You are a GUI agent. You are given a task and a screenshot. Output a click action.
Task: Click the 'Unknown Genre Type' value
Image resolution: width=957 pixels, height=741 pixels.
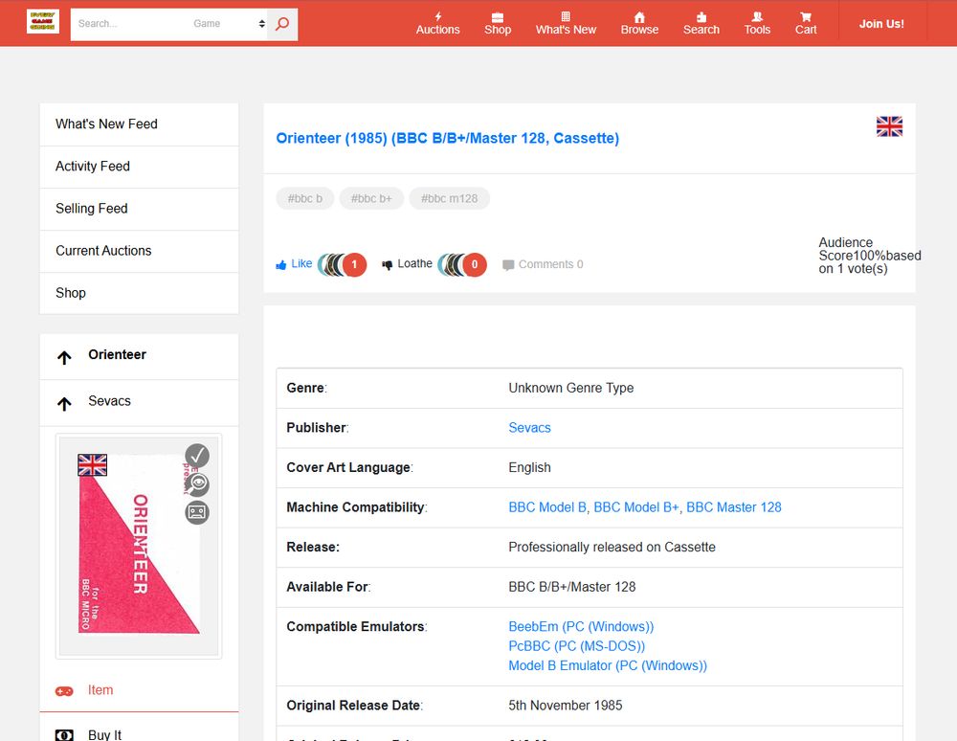click(571, 388)
